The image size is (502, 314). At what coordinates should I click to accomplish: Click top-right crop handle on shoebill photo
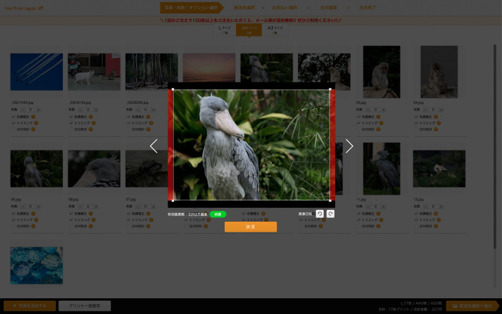click(330, 89)
